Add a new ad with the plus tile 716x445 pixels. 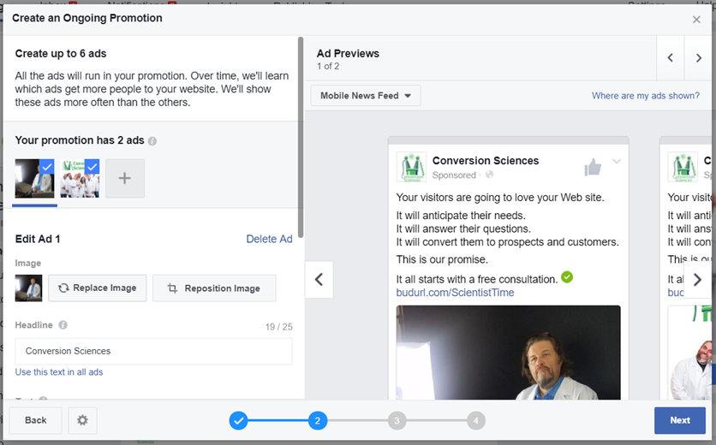coord(125,179)
